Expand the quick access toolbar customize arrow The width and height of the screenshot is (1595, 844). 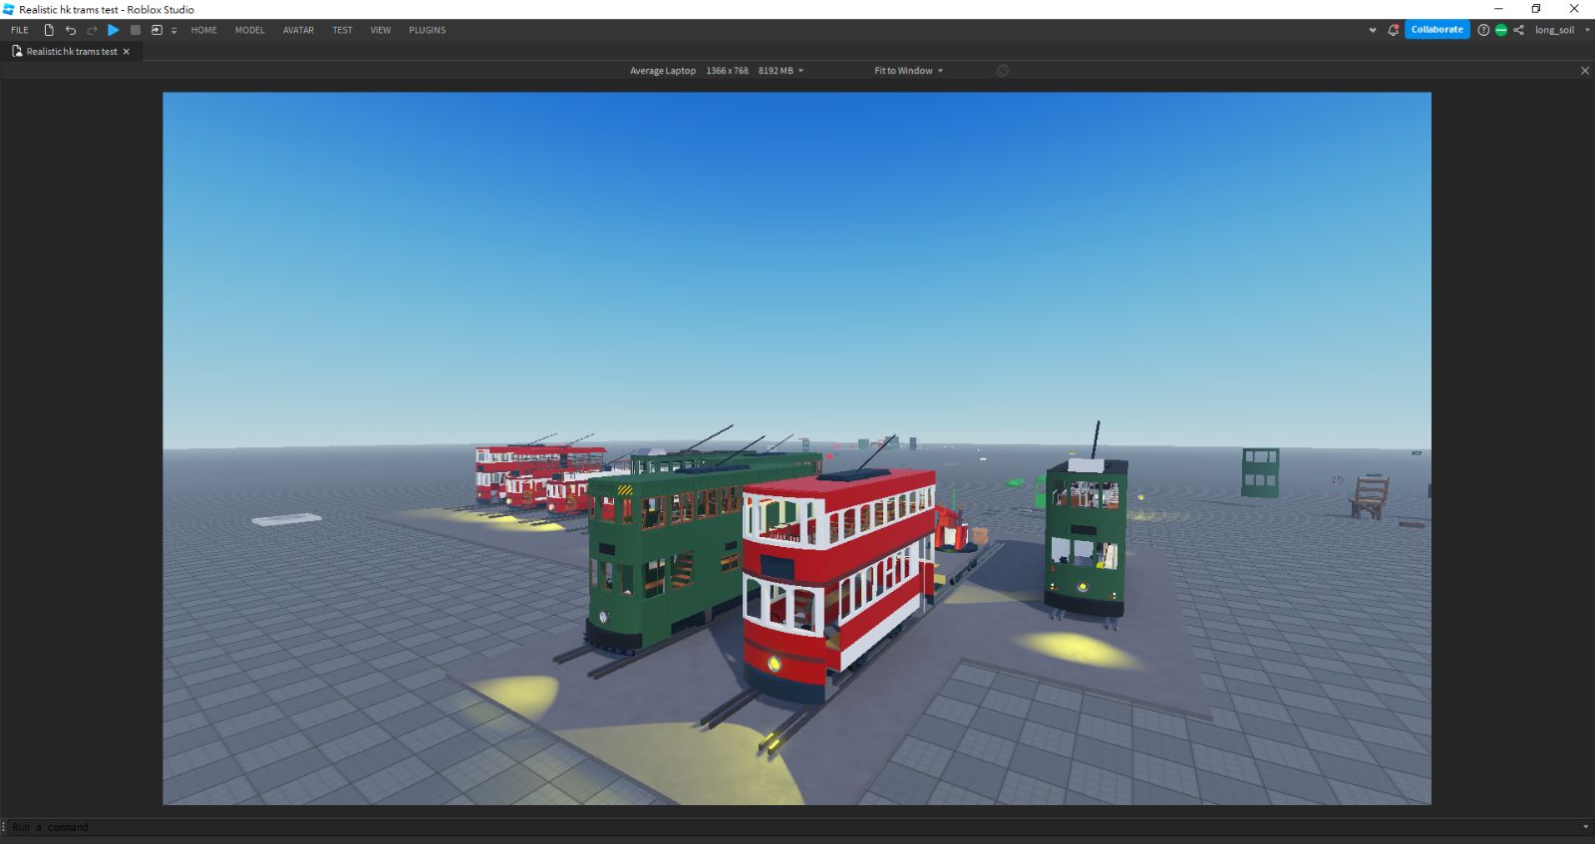click(173, 31)
